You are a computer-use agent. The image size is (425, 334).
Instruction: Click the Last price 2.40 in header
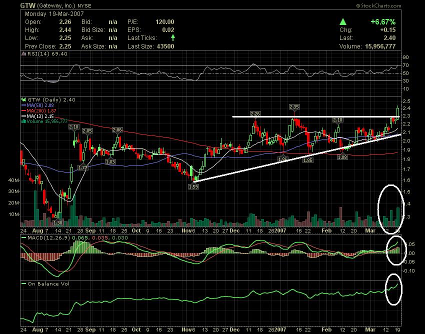(390, 38)
